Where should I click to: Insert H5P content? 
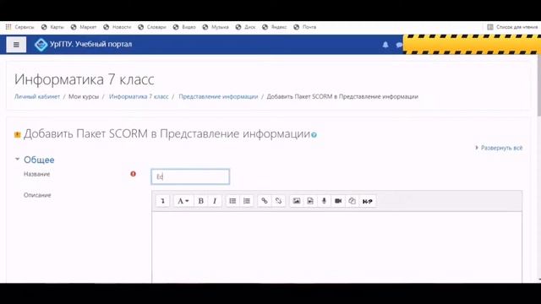pos(368,201)
